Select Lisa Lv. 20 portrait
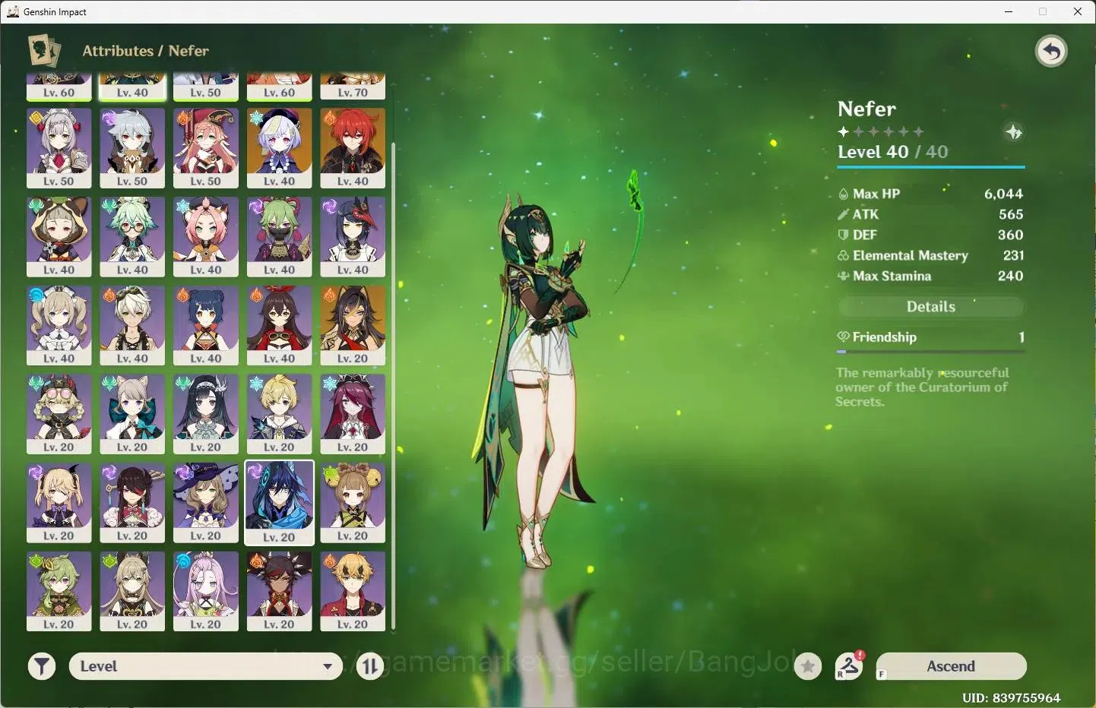The image size is (1096, 708). click(206, 503)
